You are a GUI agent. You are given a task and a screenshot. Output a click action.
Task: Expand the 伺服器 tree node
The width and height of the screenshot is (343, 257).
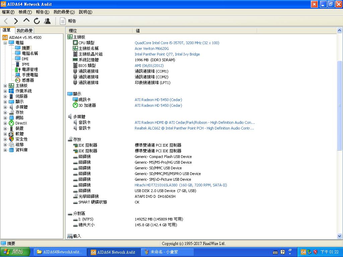[5, 96]
